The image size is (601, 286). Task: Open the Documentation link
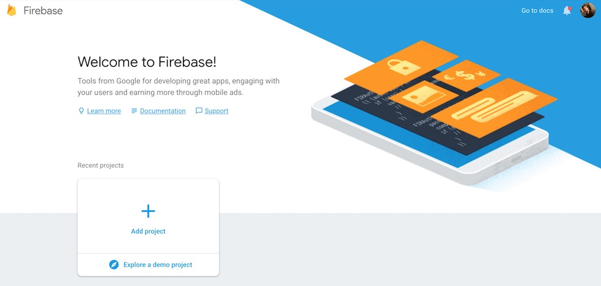(162, 111)
